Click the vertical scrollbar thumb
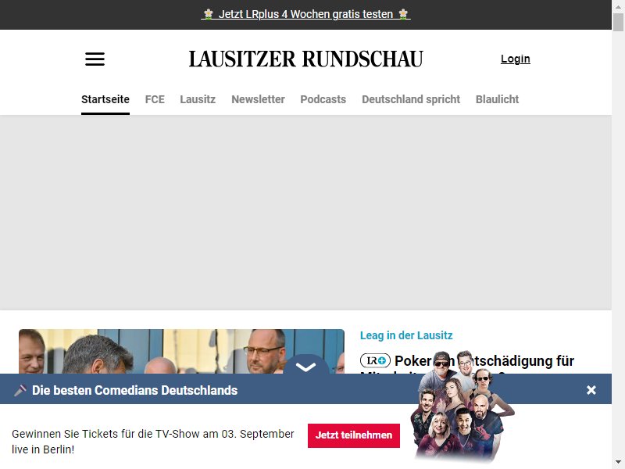625x469 pixels. [x=618, y=22]
